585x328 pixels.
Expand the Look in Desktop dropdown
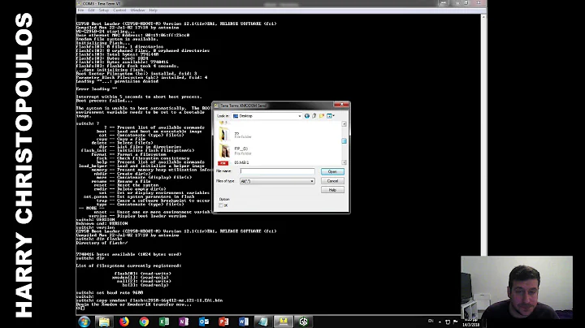click(299, 116)
